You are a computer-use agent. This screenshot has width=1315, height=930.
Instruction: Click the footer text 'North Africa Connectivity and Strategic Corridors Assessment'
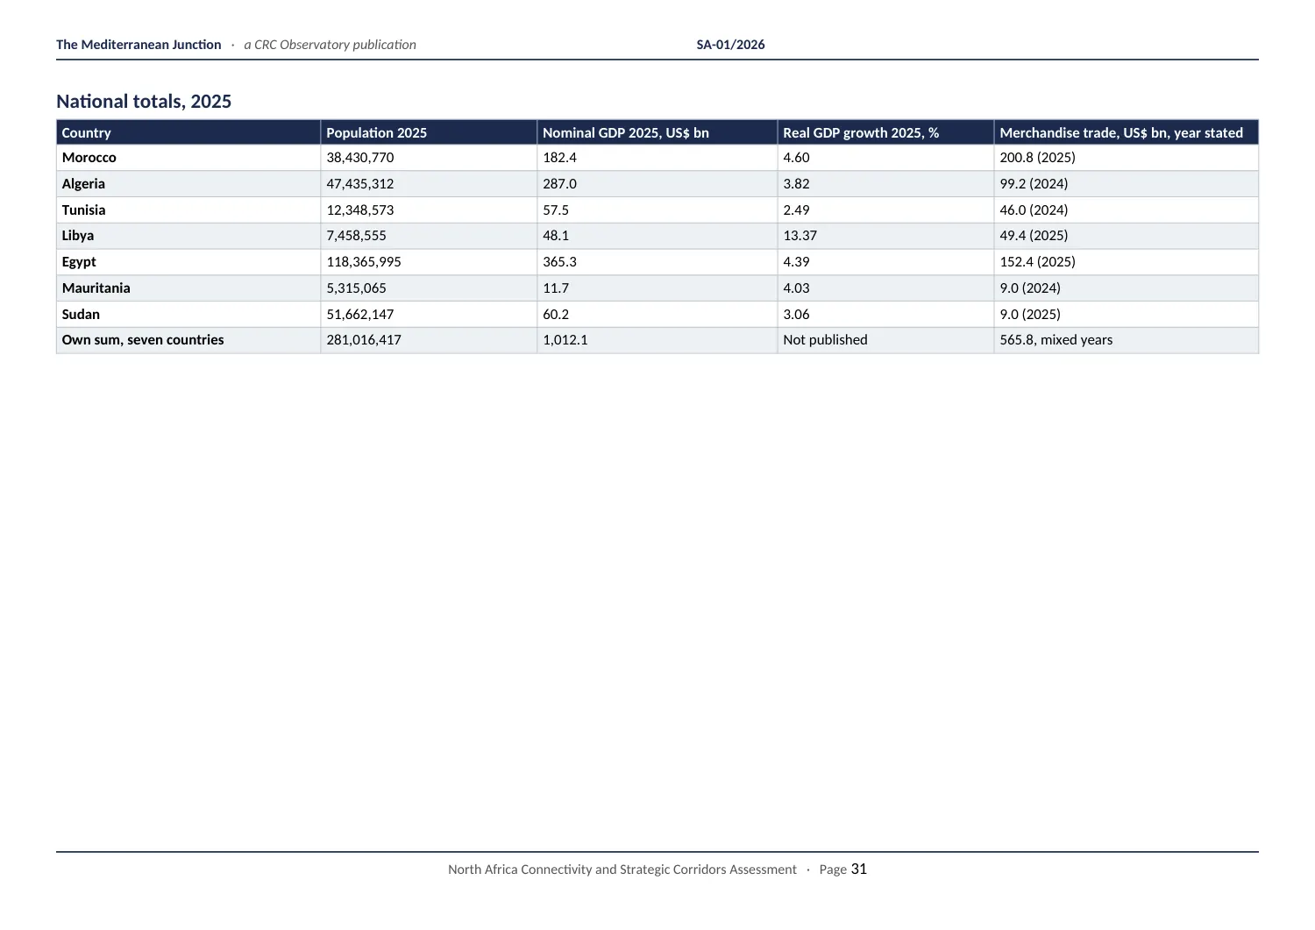click(622, 870)
